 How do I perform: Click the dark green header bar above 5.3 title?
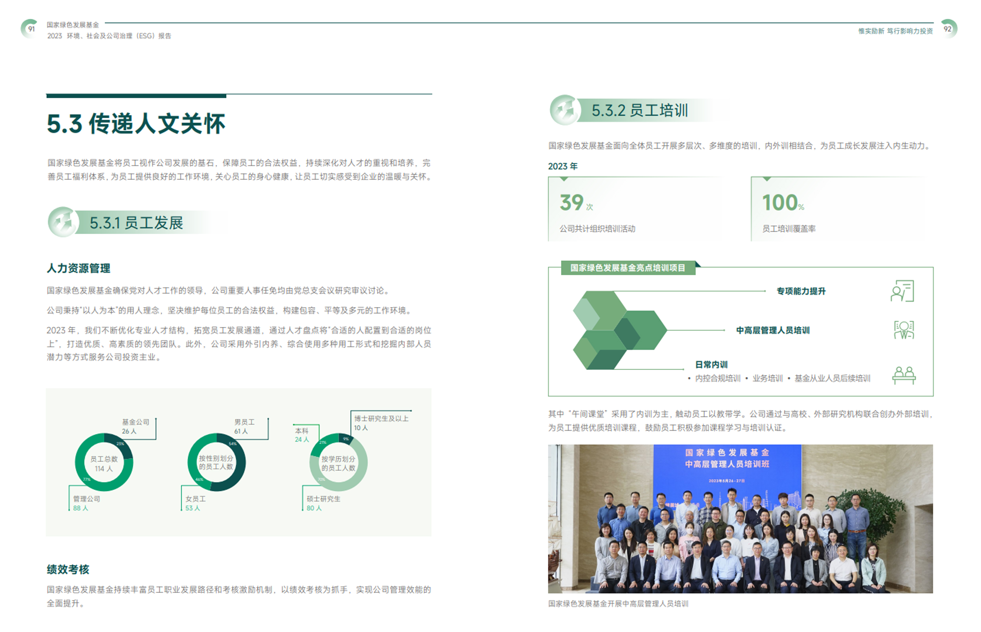[x=136, y=96]
